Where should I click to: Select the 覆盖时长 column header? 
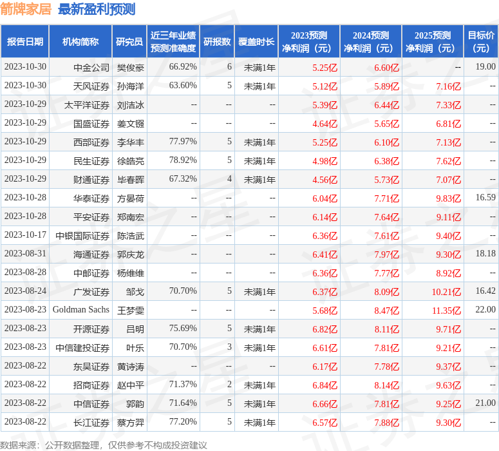256,42
